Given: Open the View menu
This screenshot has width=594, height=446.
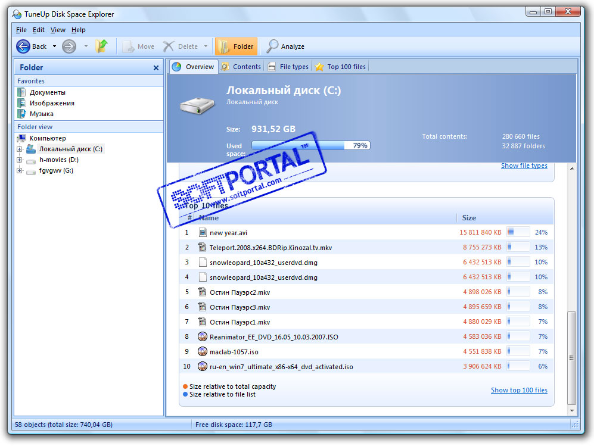Looking at the screenshot, I should (x=58, y=30).
